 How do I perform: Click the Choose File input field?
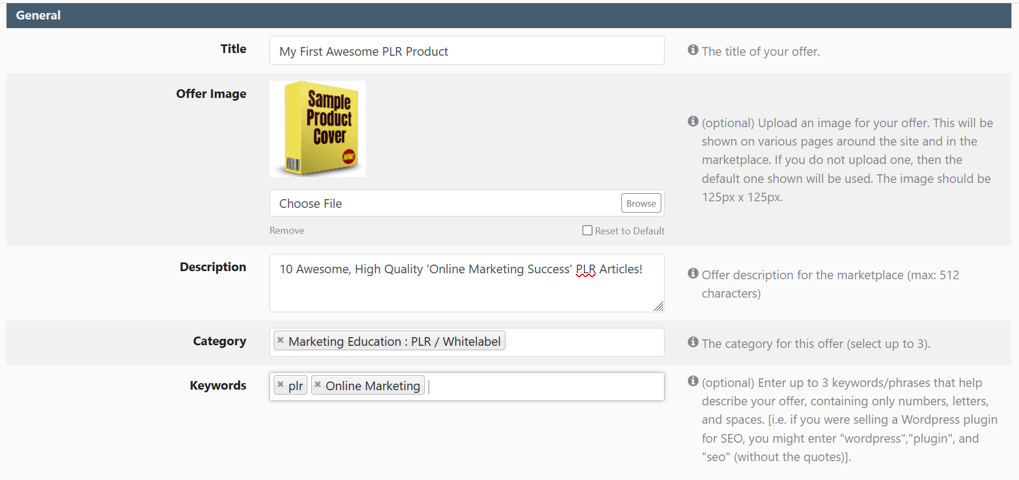tap(444, 203)
